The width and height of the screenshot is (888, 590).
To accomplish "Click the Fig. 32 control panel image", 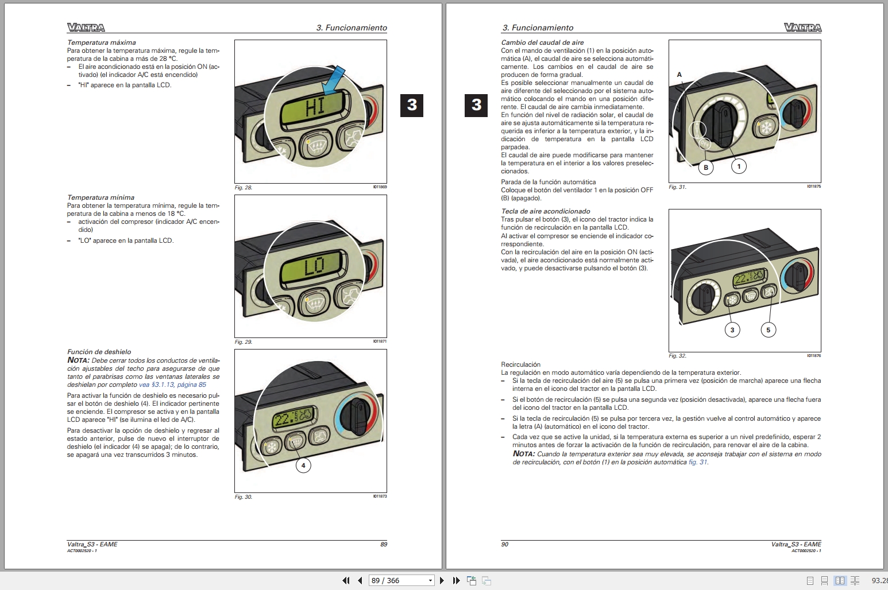I will [745, 280].
